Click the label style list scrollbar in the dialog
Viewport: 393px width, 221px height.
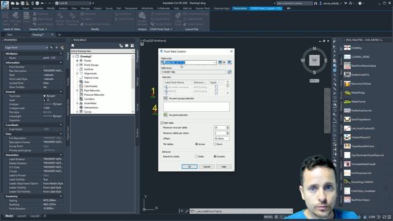[228, 87]
